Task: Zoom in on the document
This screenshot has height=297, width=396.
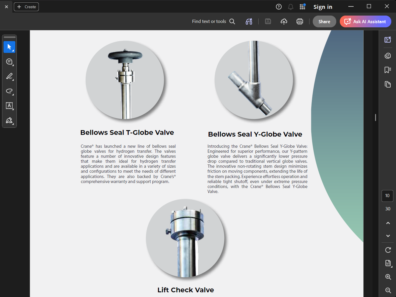Action: (388, 277)
